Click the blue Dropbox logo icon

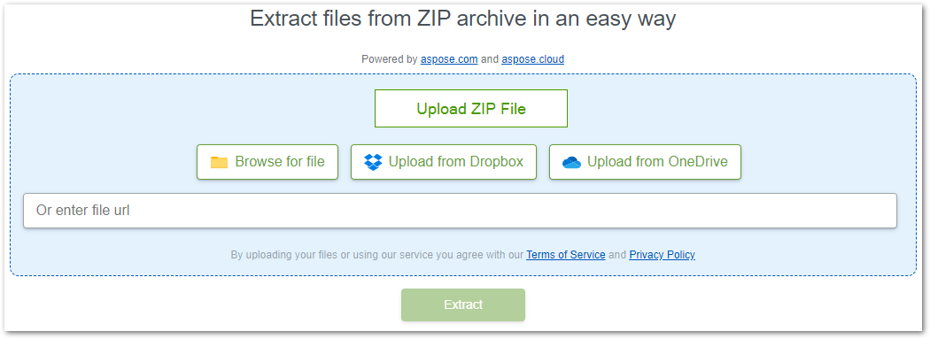point(373,162)
